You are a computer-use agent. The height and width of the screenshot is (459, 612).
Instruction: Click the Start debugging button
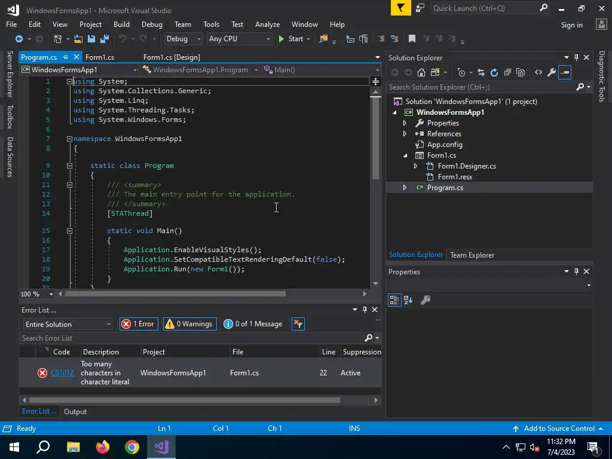[292, 39]
